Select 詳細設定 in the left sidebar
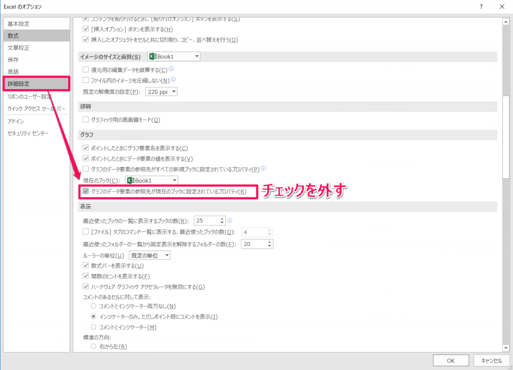The width and height of the screenshot is (513, 370). (36, 84)
